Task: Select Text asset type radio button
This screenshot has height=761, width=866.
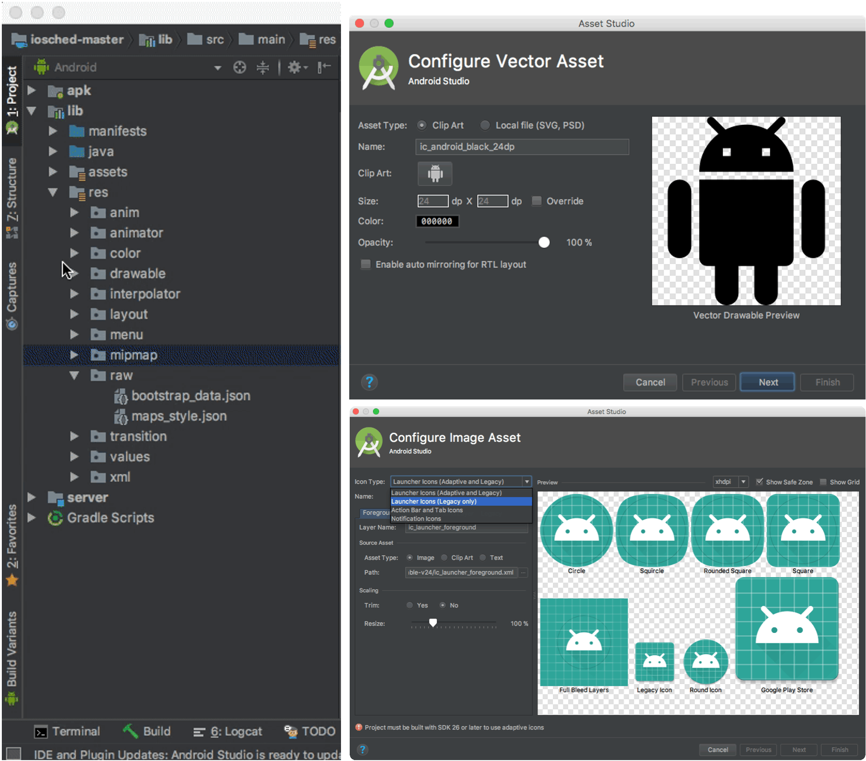Action: (482, 557)
